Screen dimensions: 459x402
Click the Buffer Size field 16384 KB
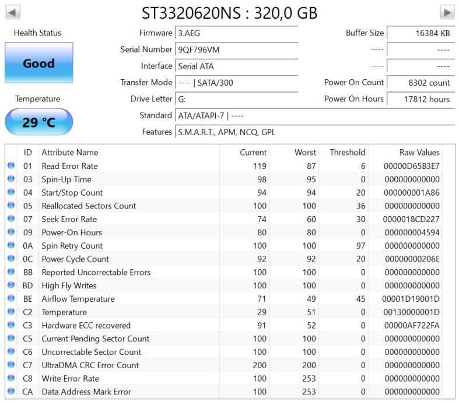(421, 33)
